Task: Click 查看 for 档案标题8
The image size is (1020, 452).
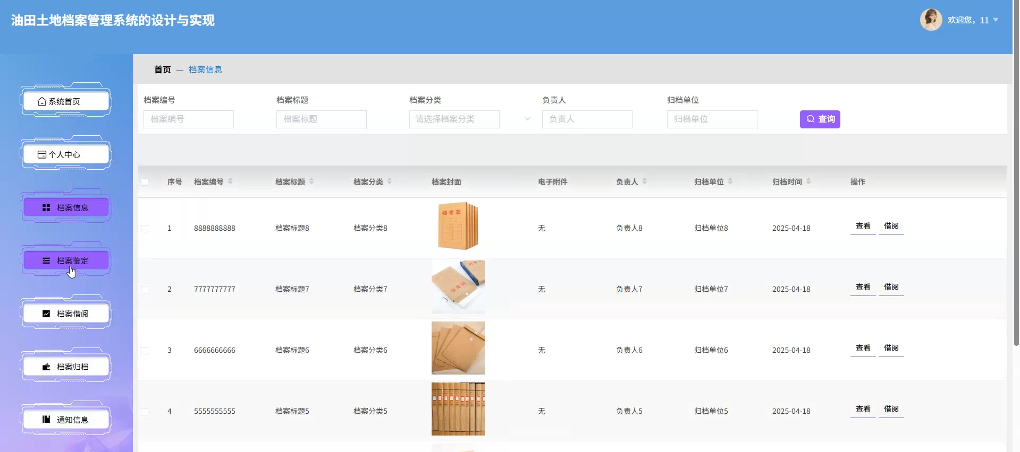Action: click(x=863, y=227)
